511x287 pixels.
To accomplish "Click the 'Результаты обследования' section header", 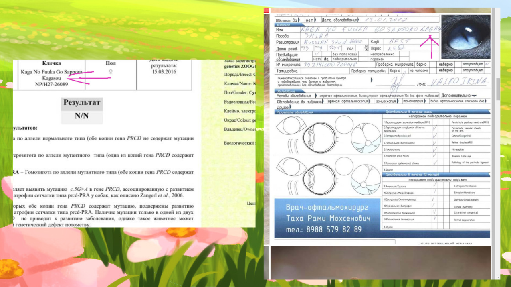I will (x=295, y=112).
